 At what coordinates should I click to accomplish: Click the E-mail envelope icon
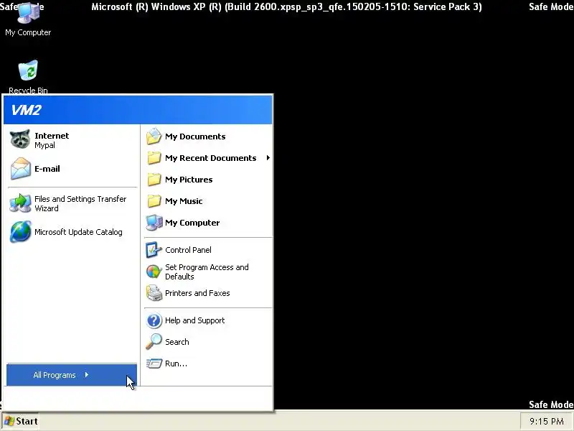[x=20, y=169]
